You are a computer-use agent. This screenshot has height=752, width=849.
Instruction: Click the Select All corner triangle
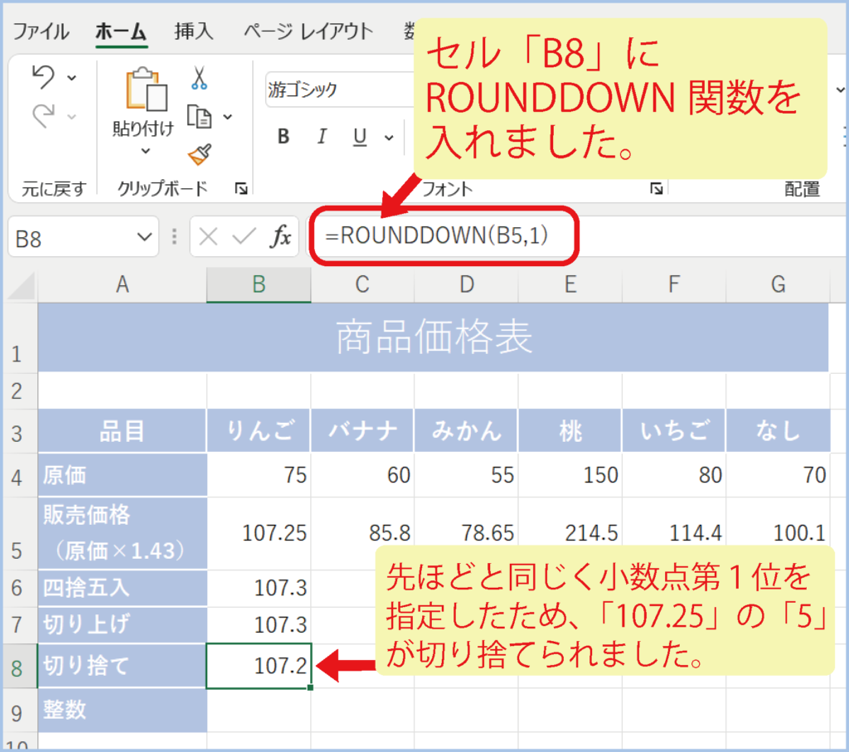pyautogui.click(x=22, y=286)
